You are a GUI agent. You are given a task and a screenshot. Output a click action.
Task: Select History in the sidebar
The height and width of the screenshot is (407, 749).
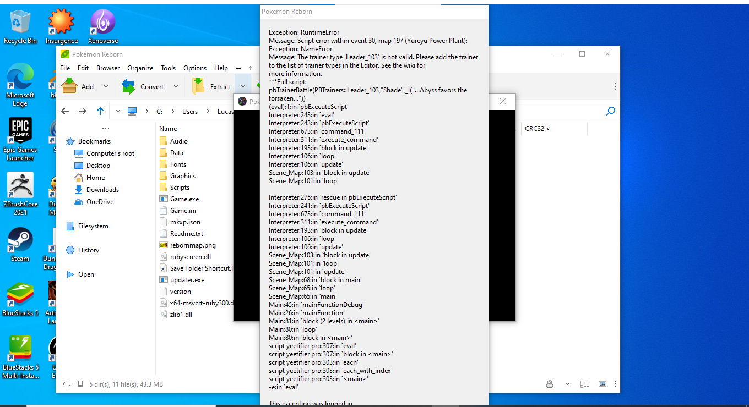88,250
